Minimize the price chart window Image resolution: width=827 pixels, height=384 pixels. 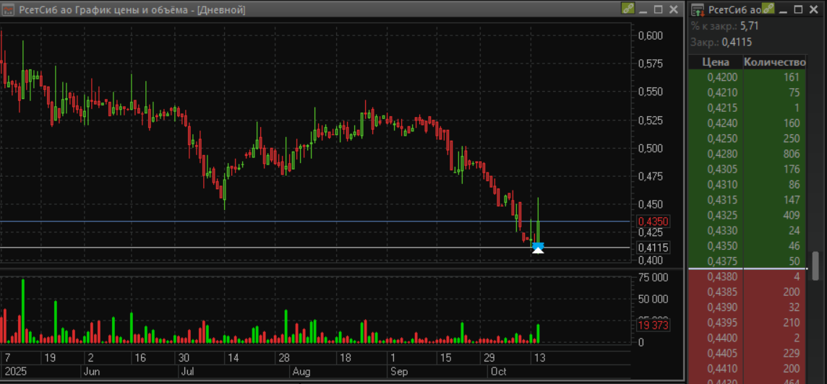click(643, 9)
